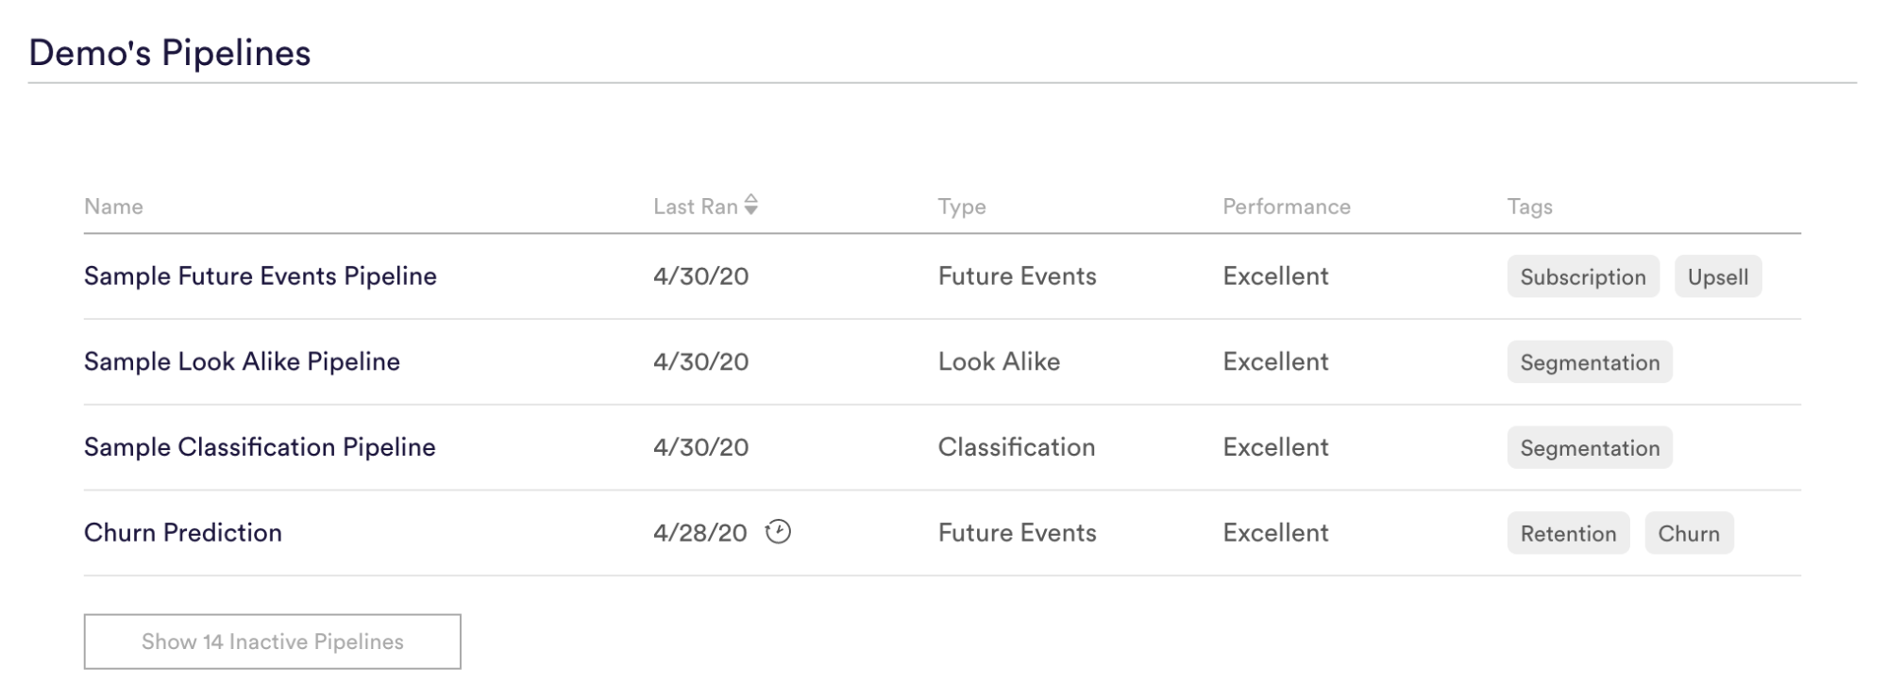
Task: Open Sample Future Events Pipeline
Action: point(260,276)
